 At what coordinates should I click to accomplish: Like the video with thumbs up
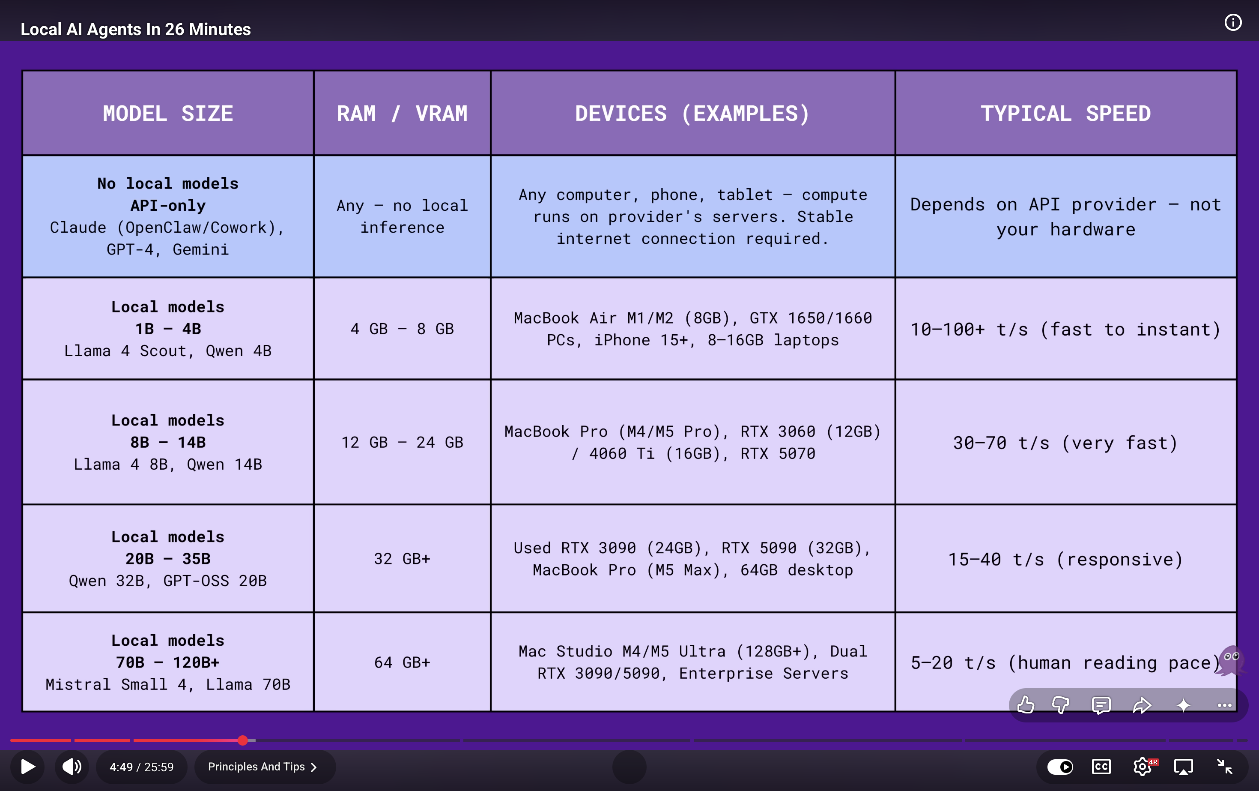(1026, 705)
